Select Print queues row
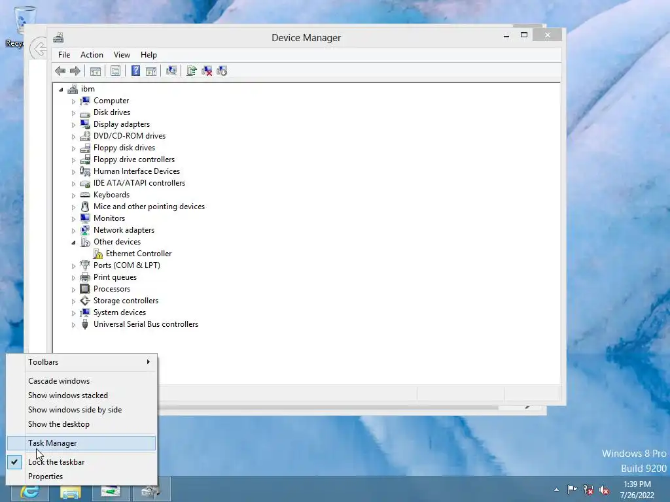670x502 pixels. (x=115, y=277)
